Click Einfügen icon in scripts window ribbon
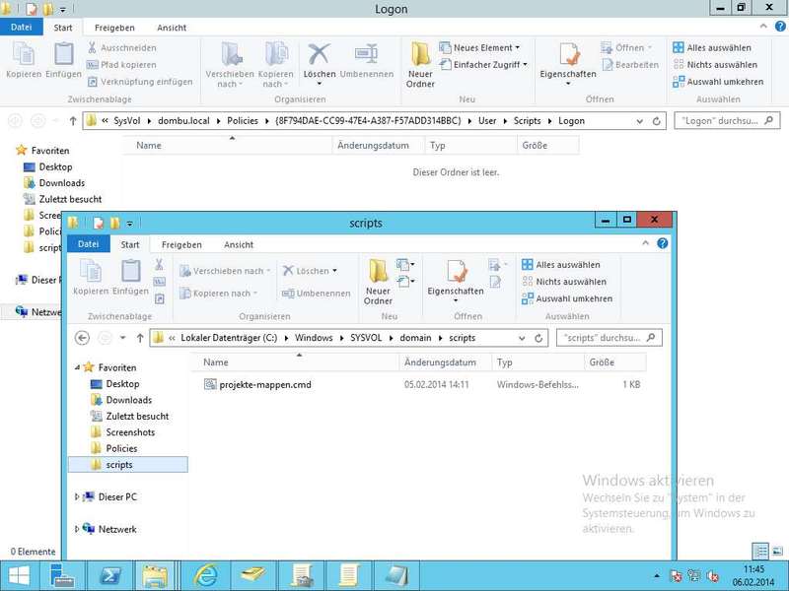The height and width of the screenshot is (591, 789). pyautogui.click(x=130, y=274)
